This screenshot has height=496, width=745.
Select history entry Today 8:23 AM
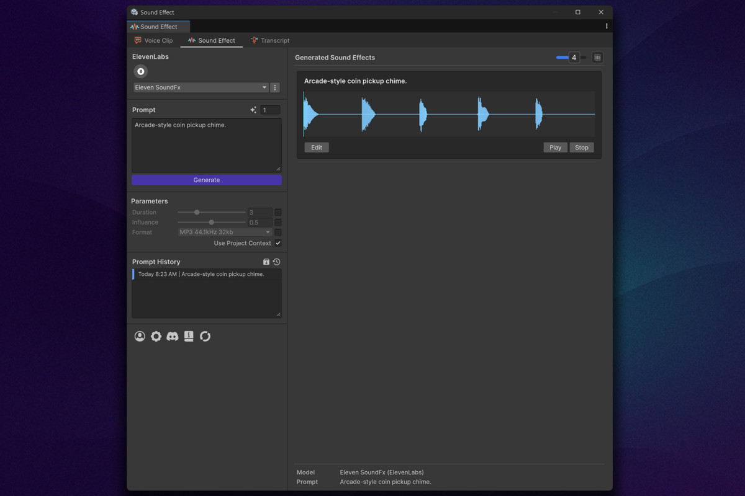tap(206, 274)
